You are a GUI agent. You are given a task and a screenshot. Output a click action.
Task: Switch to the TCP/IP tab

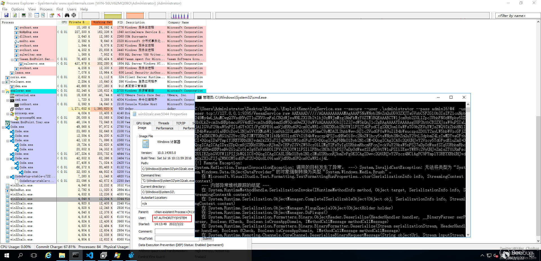(x=181, y=123)
